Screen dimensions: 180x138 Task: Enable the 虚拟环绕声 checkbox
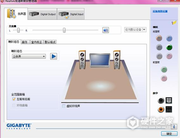(x=64, y=106)
